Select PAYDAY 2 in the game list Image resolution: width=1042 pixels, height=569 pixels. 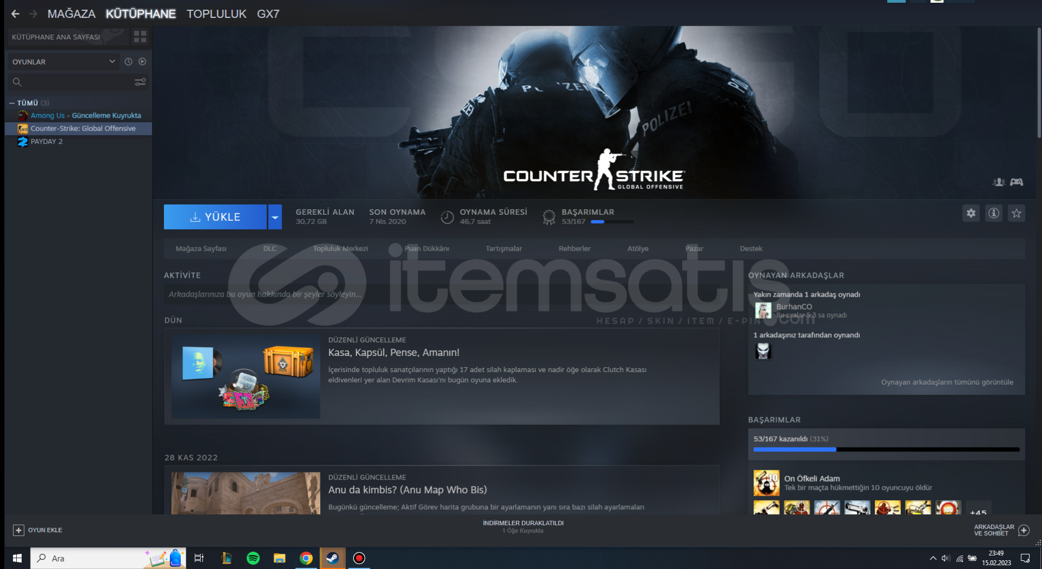[x=78, y=142]
